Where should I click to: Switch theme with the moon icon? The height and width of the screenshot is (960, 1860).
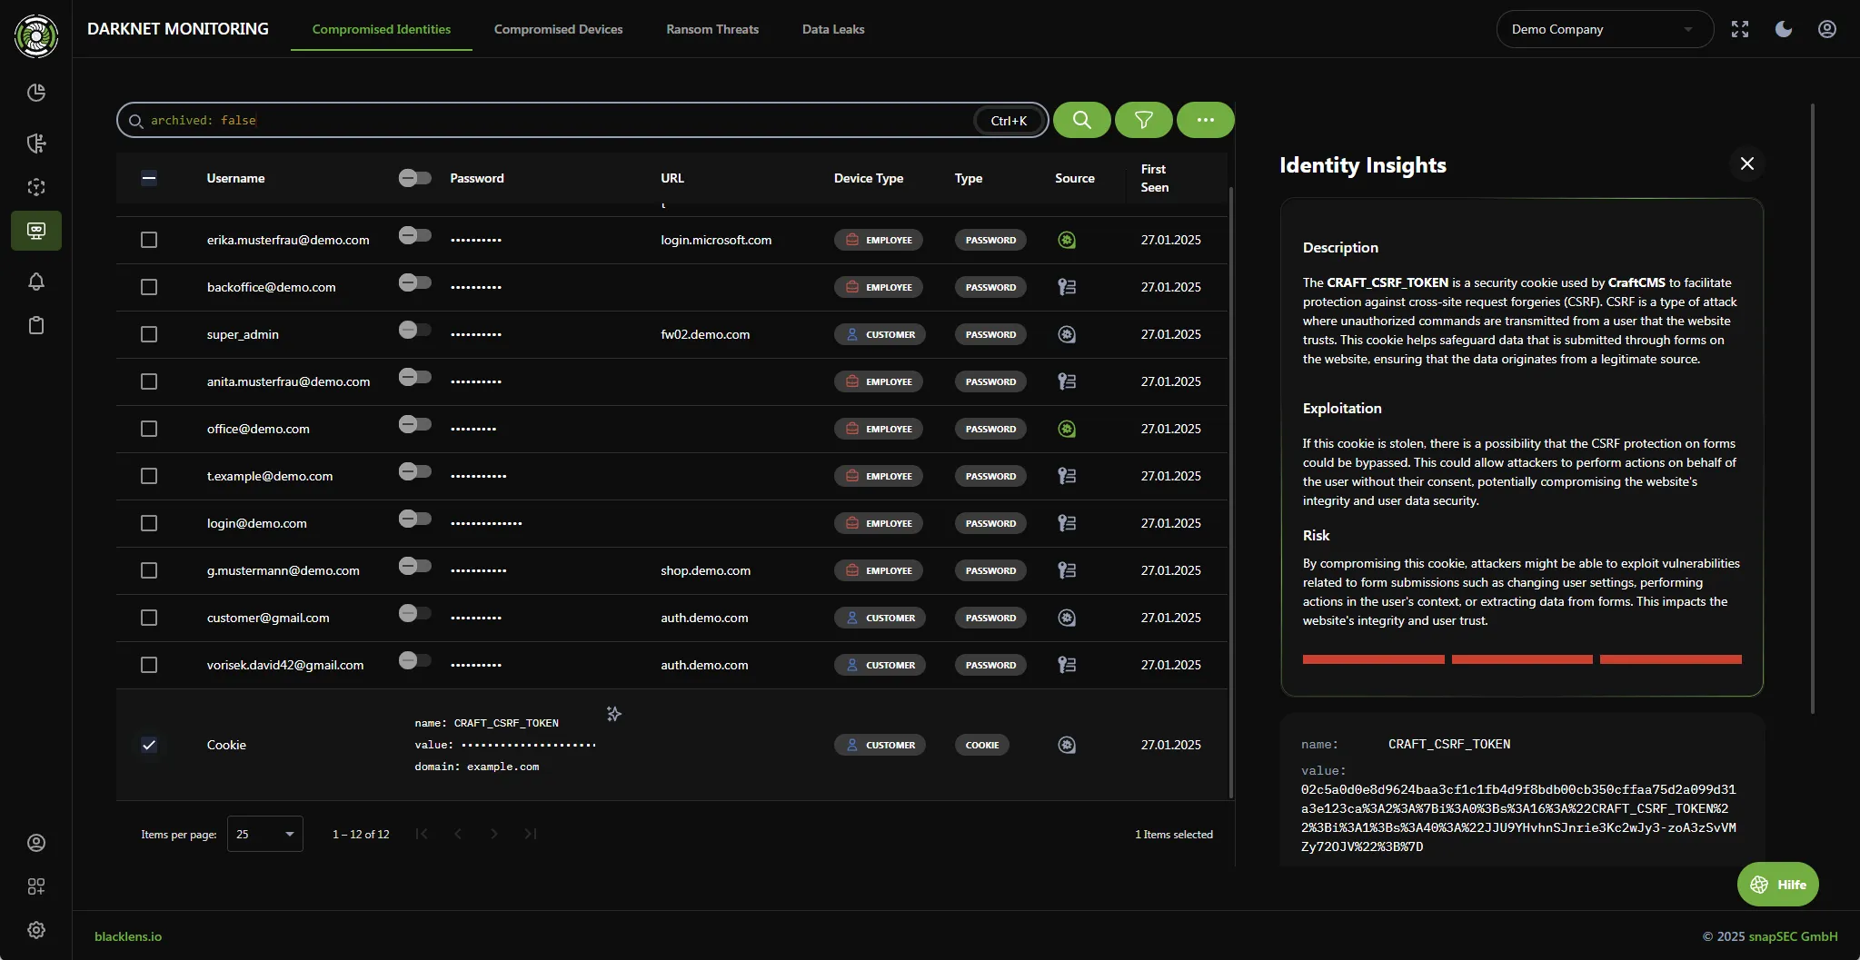click(x=1784, y=29)
